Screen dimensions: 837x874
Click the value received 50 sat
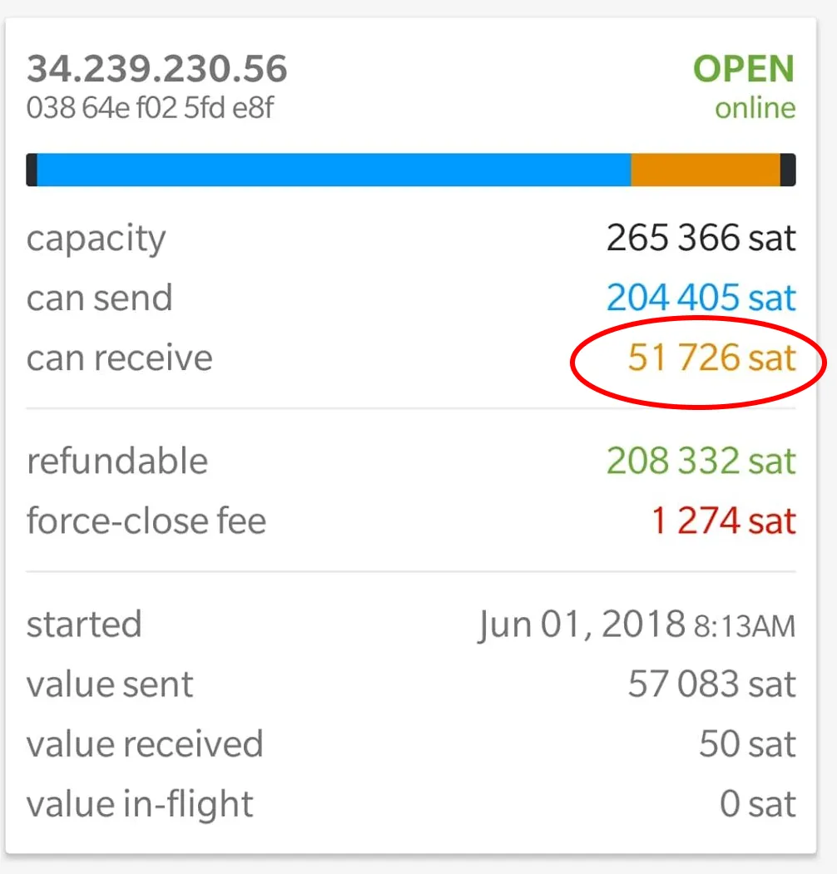(x=747, y=744)
